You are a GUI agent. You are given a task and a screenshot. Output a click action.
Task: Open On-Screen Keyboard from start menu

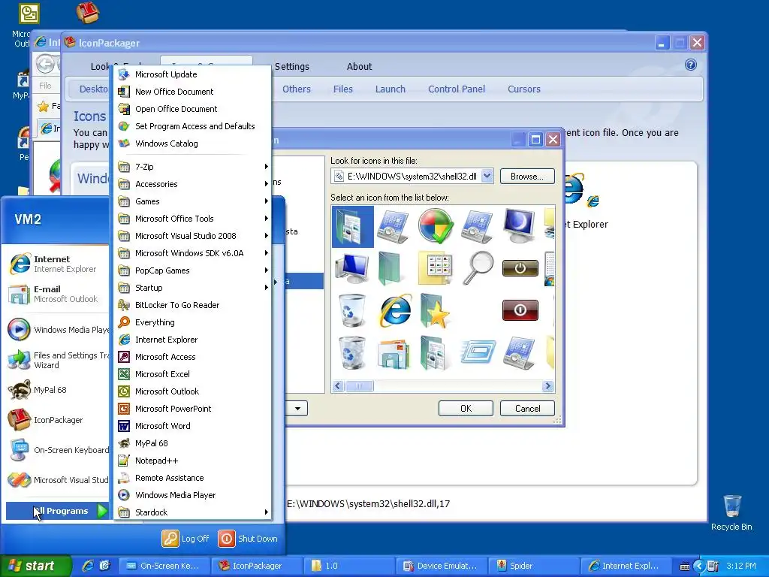pos(56,450)
